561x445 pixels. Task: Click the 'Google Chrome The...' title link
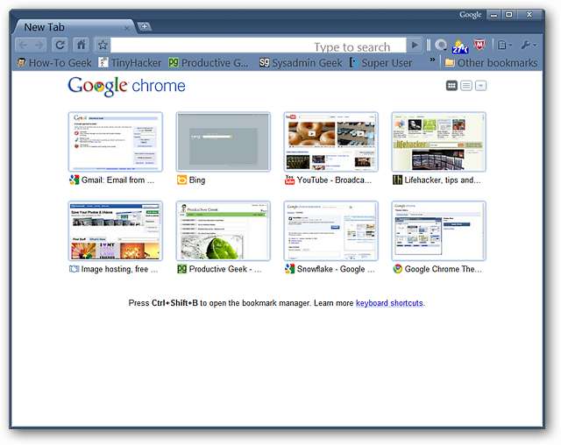click(444, 269)
